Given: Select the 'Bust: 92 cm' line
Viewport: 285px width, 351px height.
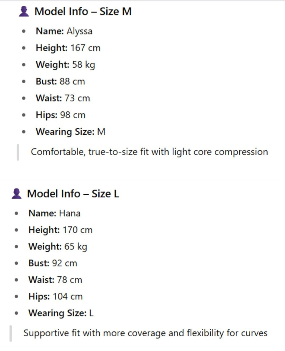Looking at the screenshot, I should [x=53, y=263].
